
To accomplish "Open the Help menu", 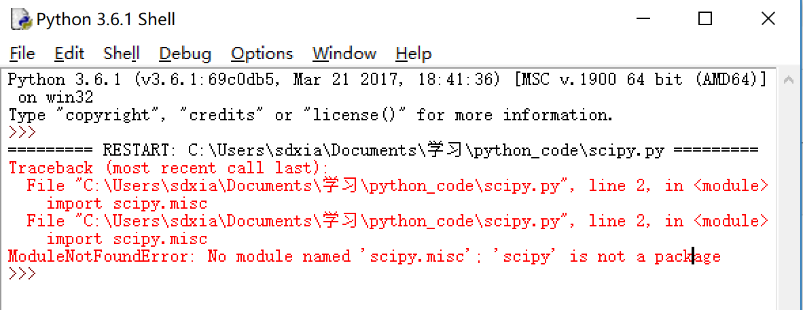I will pyautogui.click(x=413, y=54).
